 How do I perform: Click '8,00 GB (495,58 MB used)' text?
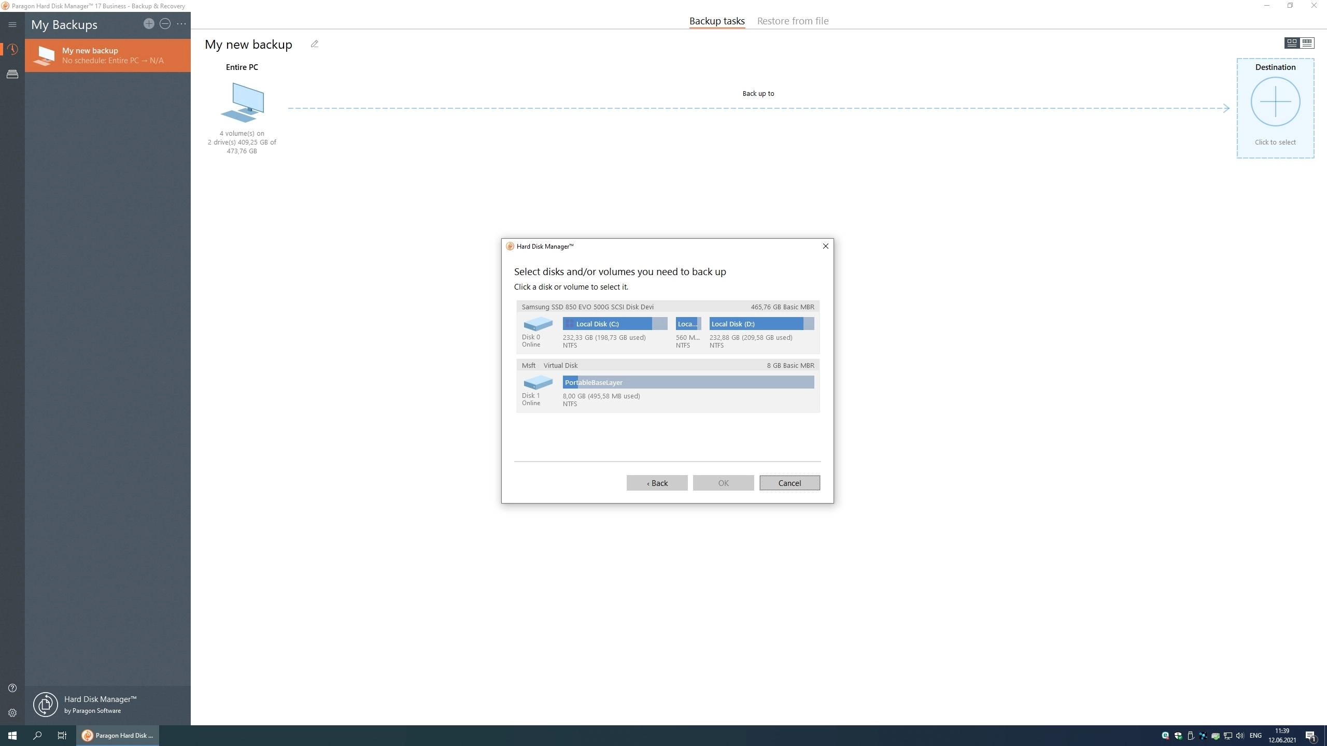601,396
